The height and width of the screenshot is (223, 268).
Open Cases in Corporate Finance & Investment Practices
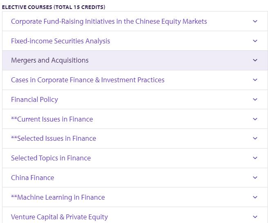88,80
